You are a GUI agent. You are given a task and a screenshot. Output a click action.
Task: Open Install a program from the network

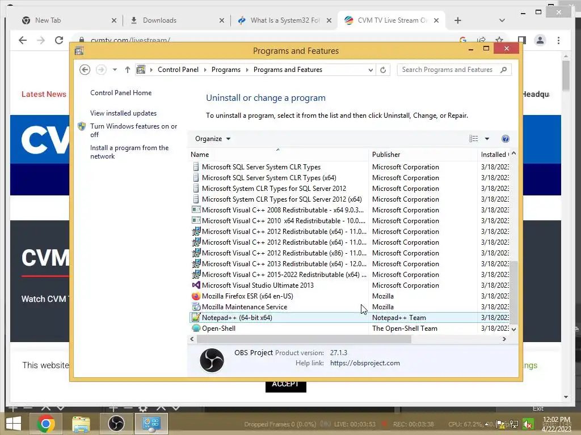pyautogui.click(x=129, y=152)
